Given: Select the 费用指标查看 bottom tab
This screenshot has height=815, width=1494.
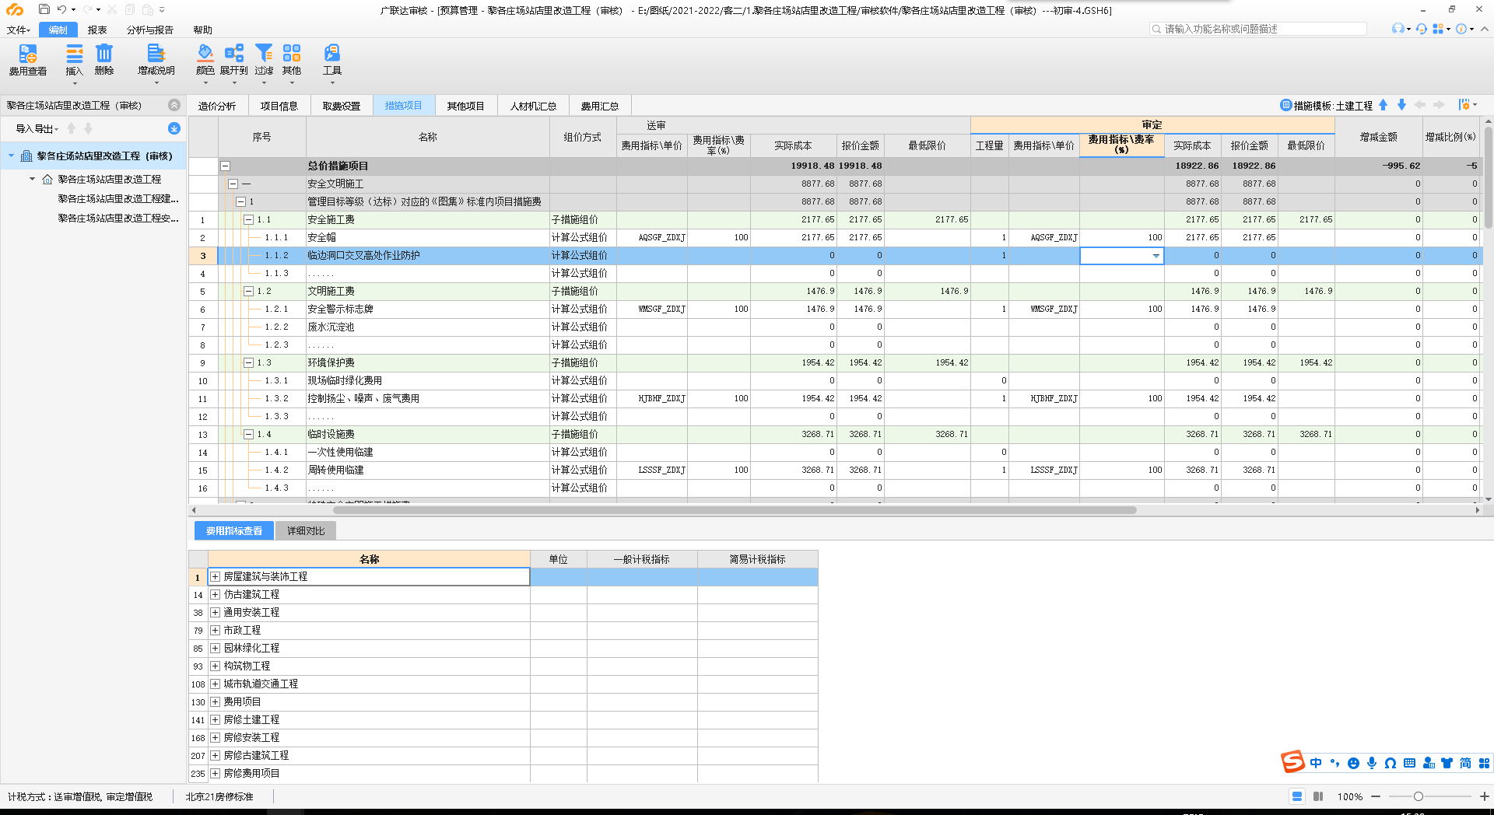Looking at the screenshot, I should [234, 530].
